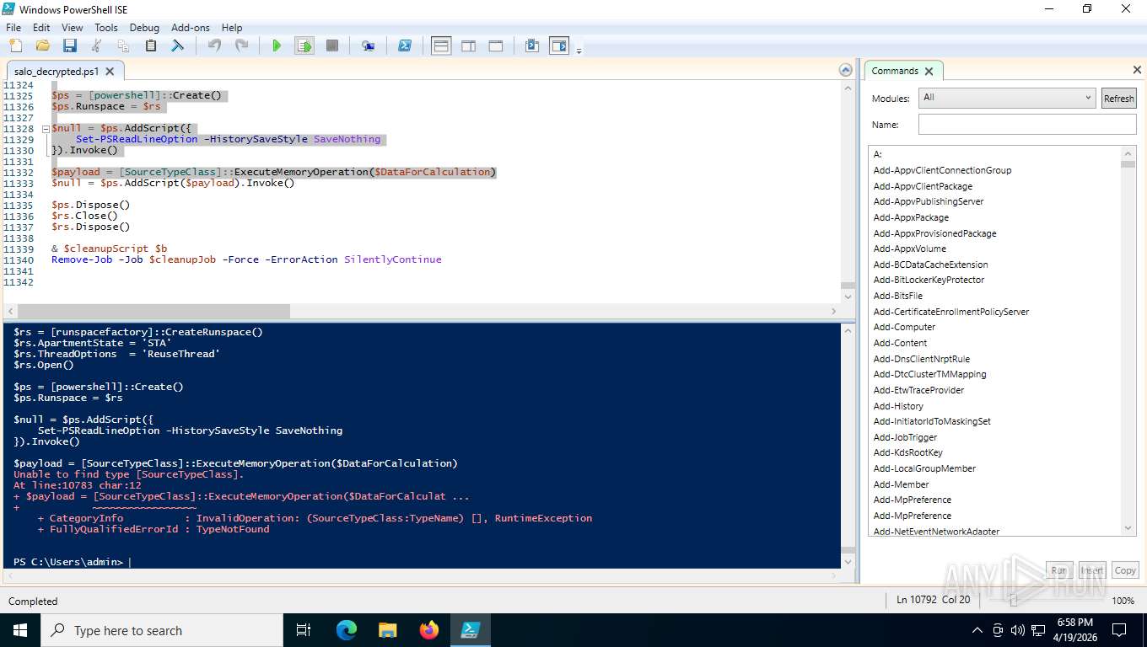Open the Windows Start menu

[19, 630]
